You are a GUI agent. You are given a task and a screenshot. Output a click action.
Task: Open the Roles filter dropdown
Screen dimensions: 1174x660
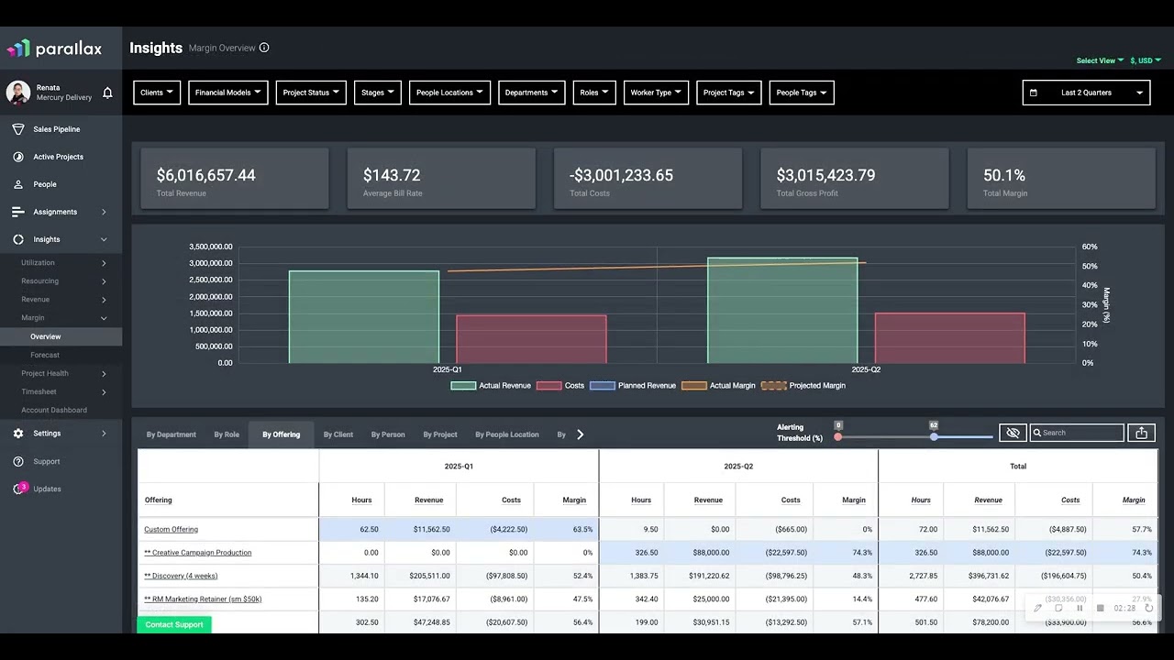pyautogui.click(x=594, y=93)
